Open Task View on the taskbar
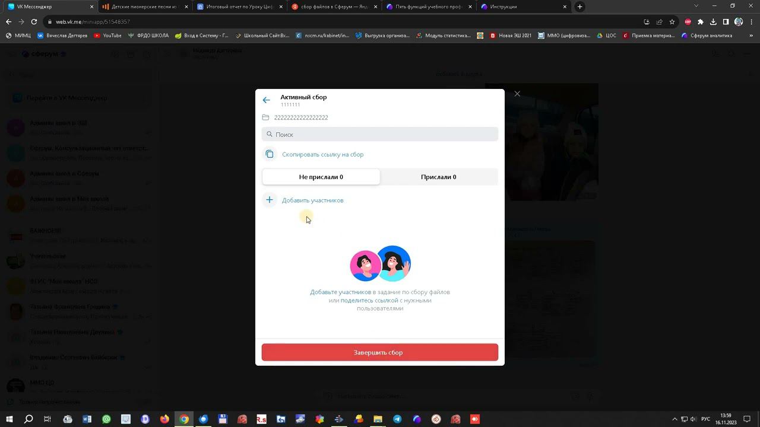Image resolution: width=760 pixels, height=427 pixels. tap(47, 419)
